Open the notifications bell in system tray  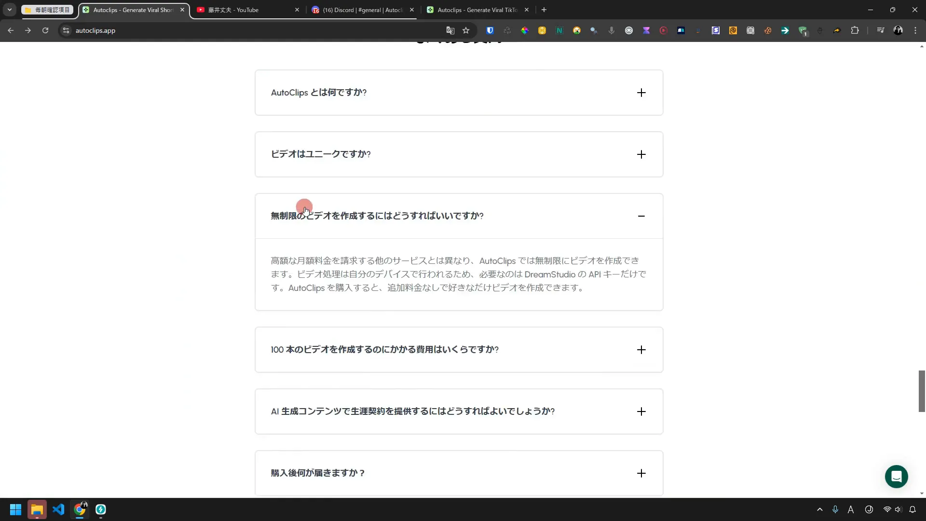912,509
